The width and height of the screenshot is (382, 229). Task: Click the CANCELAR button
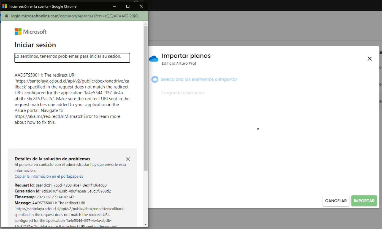336,201
